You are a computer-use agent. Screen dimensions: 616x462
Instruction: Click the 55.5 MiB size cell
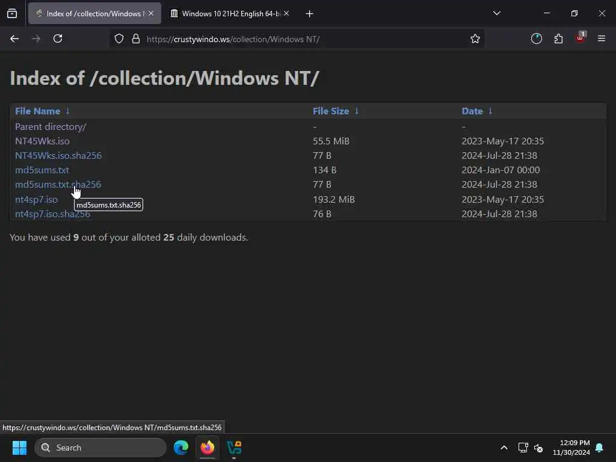[x=331, y=141]
